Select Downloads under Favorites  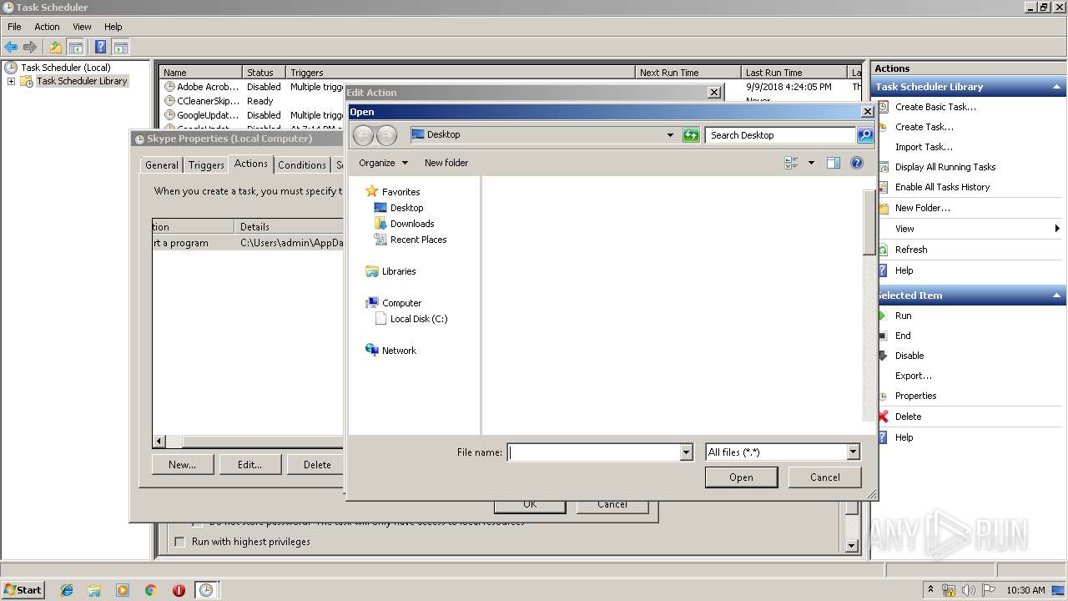point(412,224)
